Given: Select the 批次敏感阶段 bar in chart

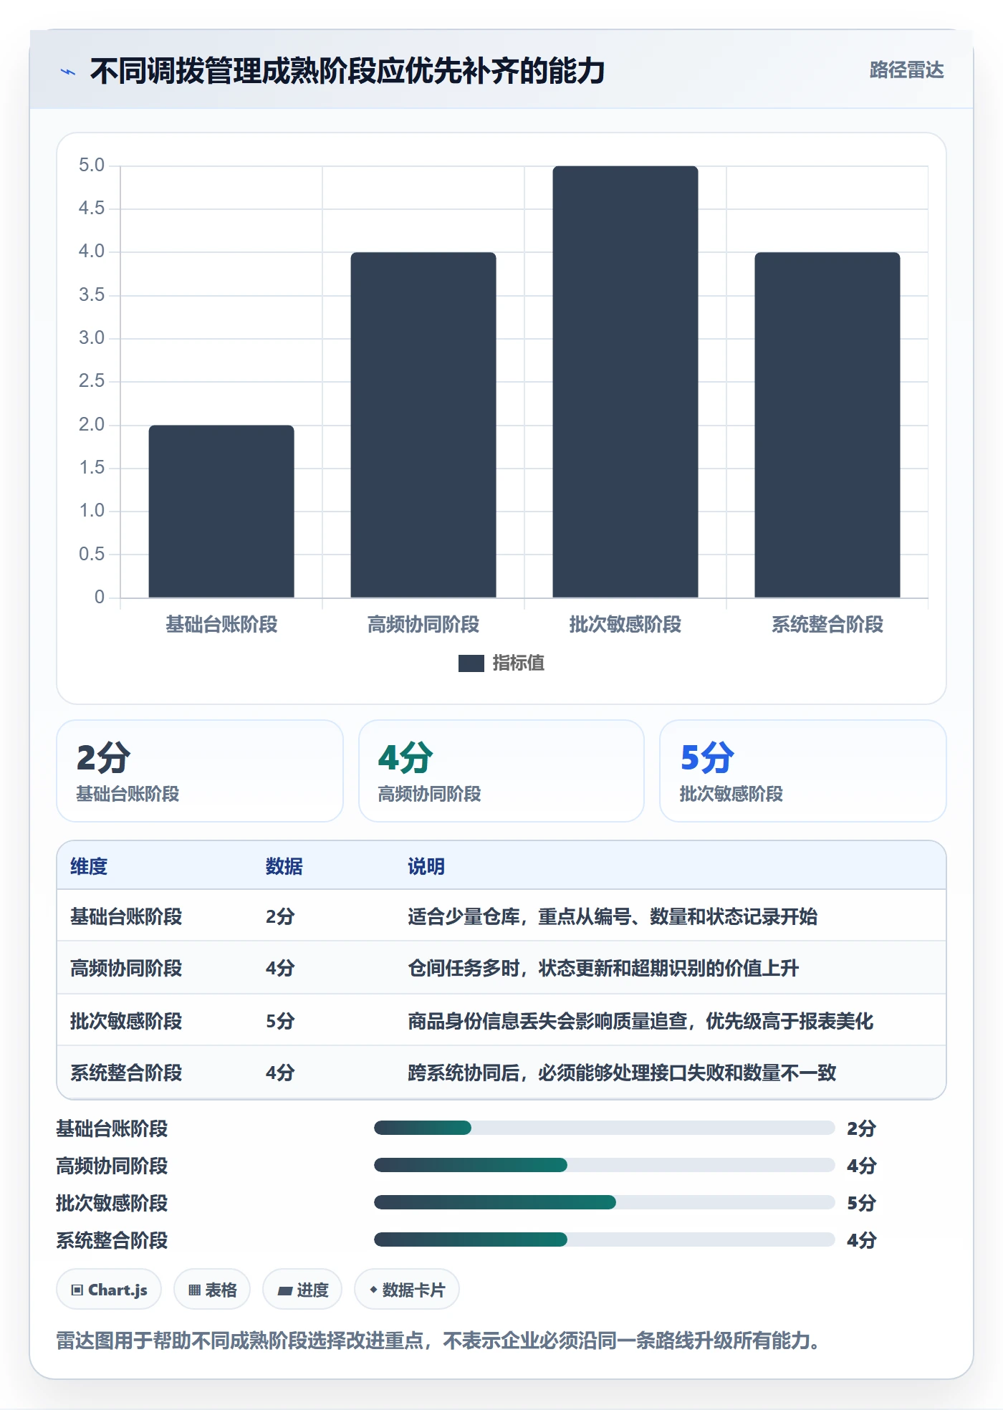Looking at the screenshot, I should [x=625, y=382].
